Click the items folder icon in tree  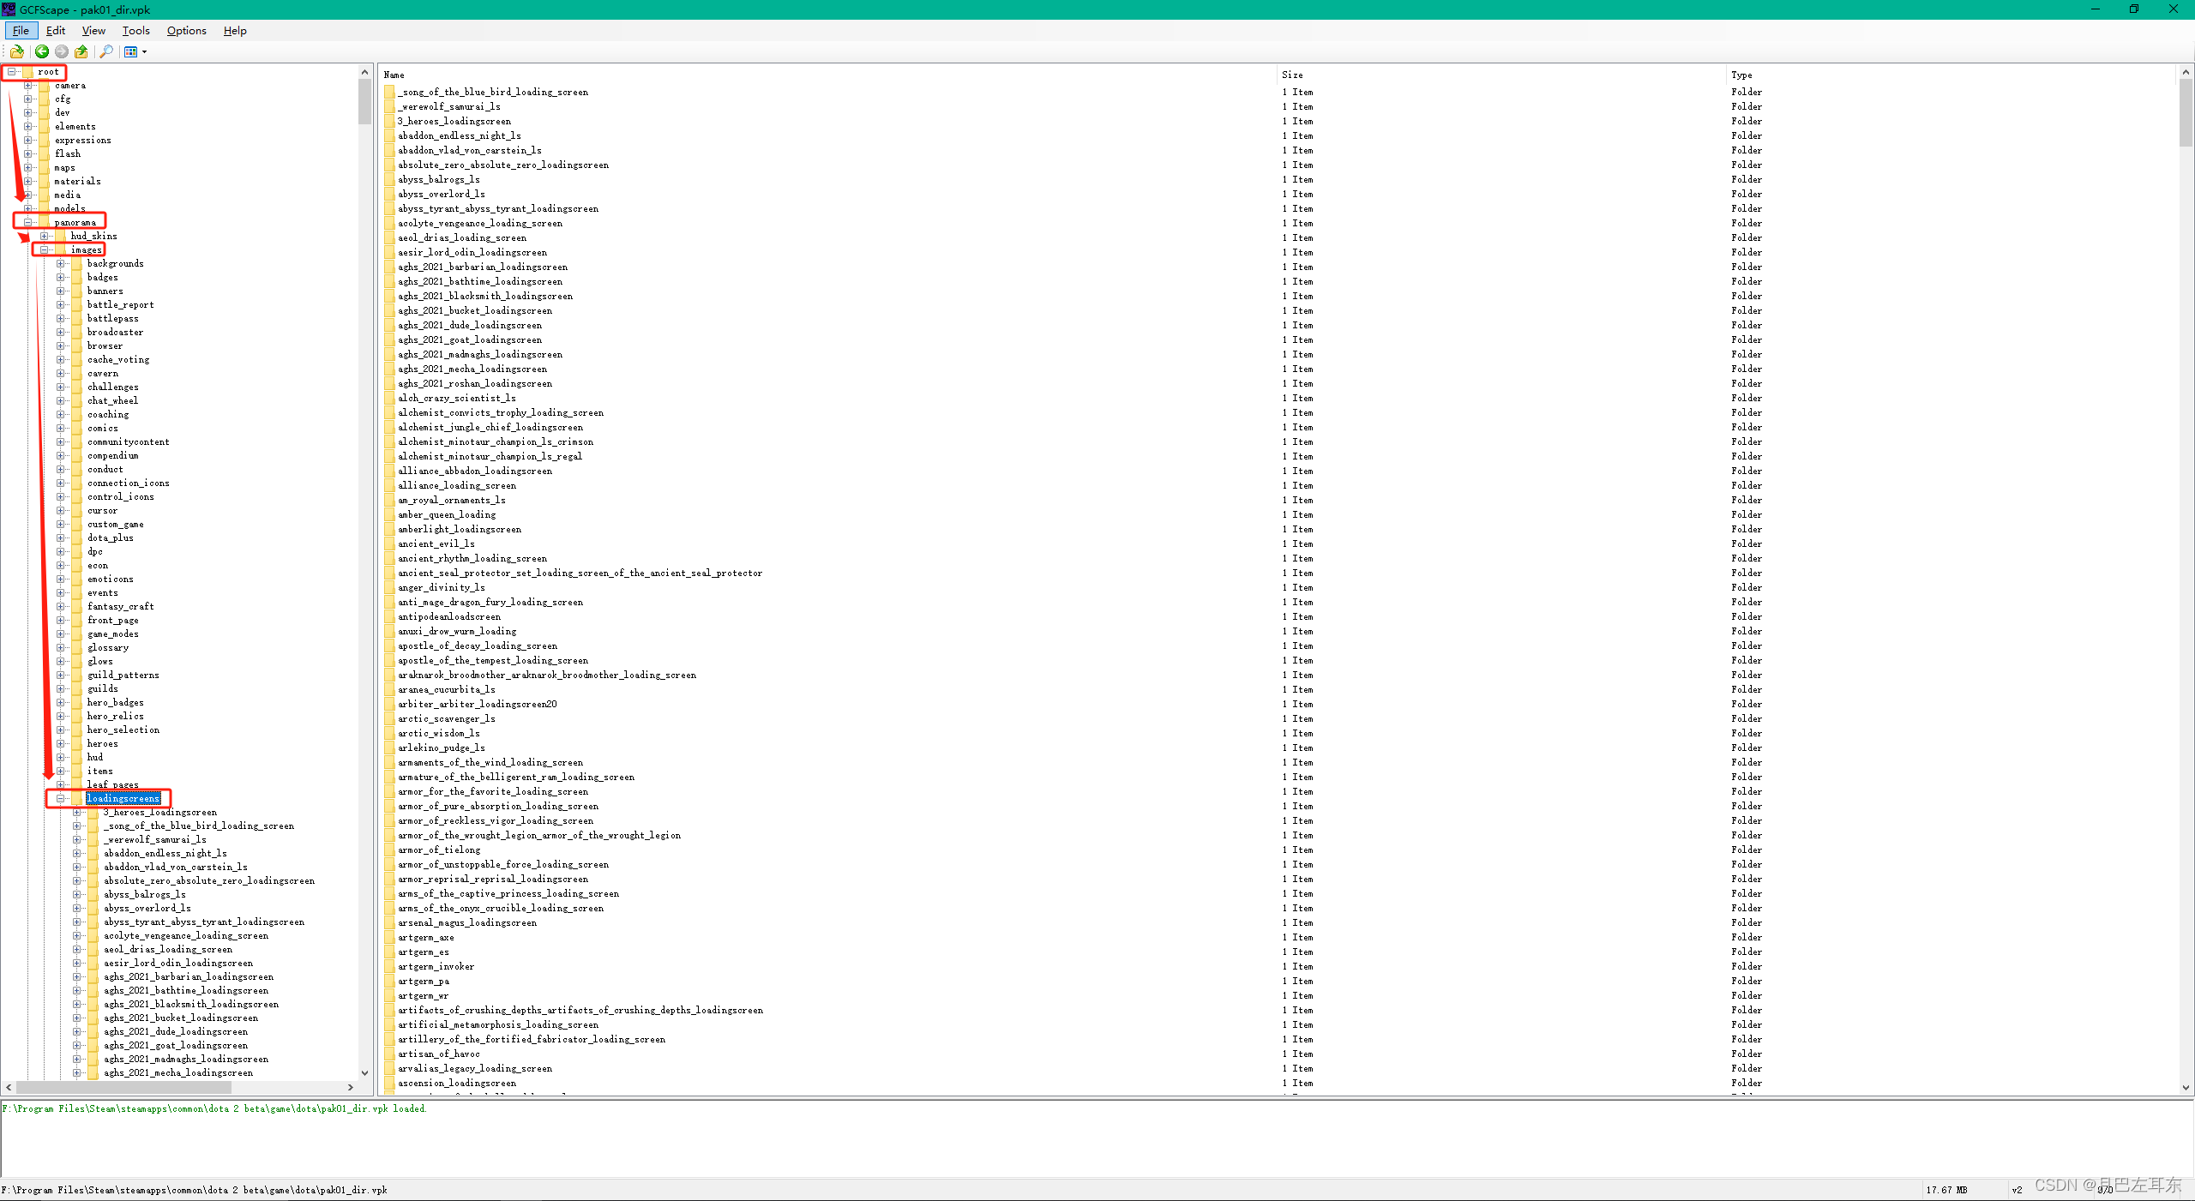76,772
